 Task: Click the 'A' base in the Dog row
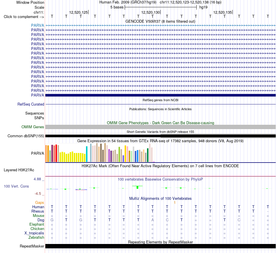[153, 220]
